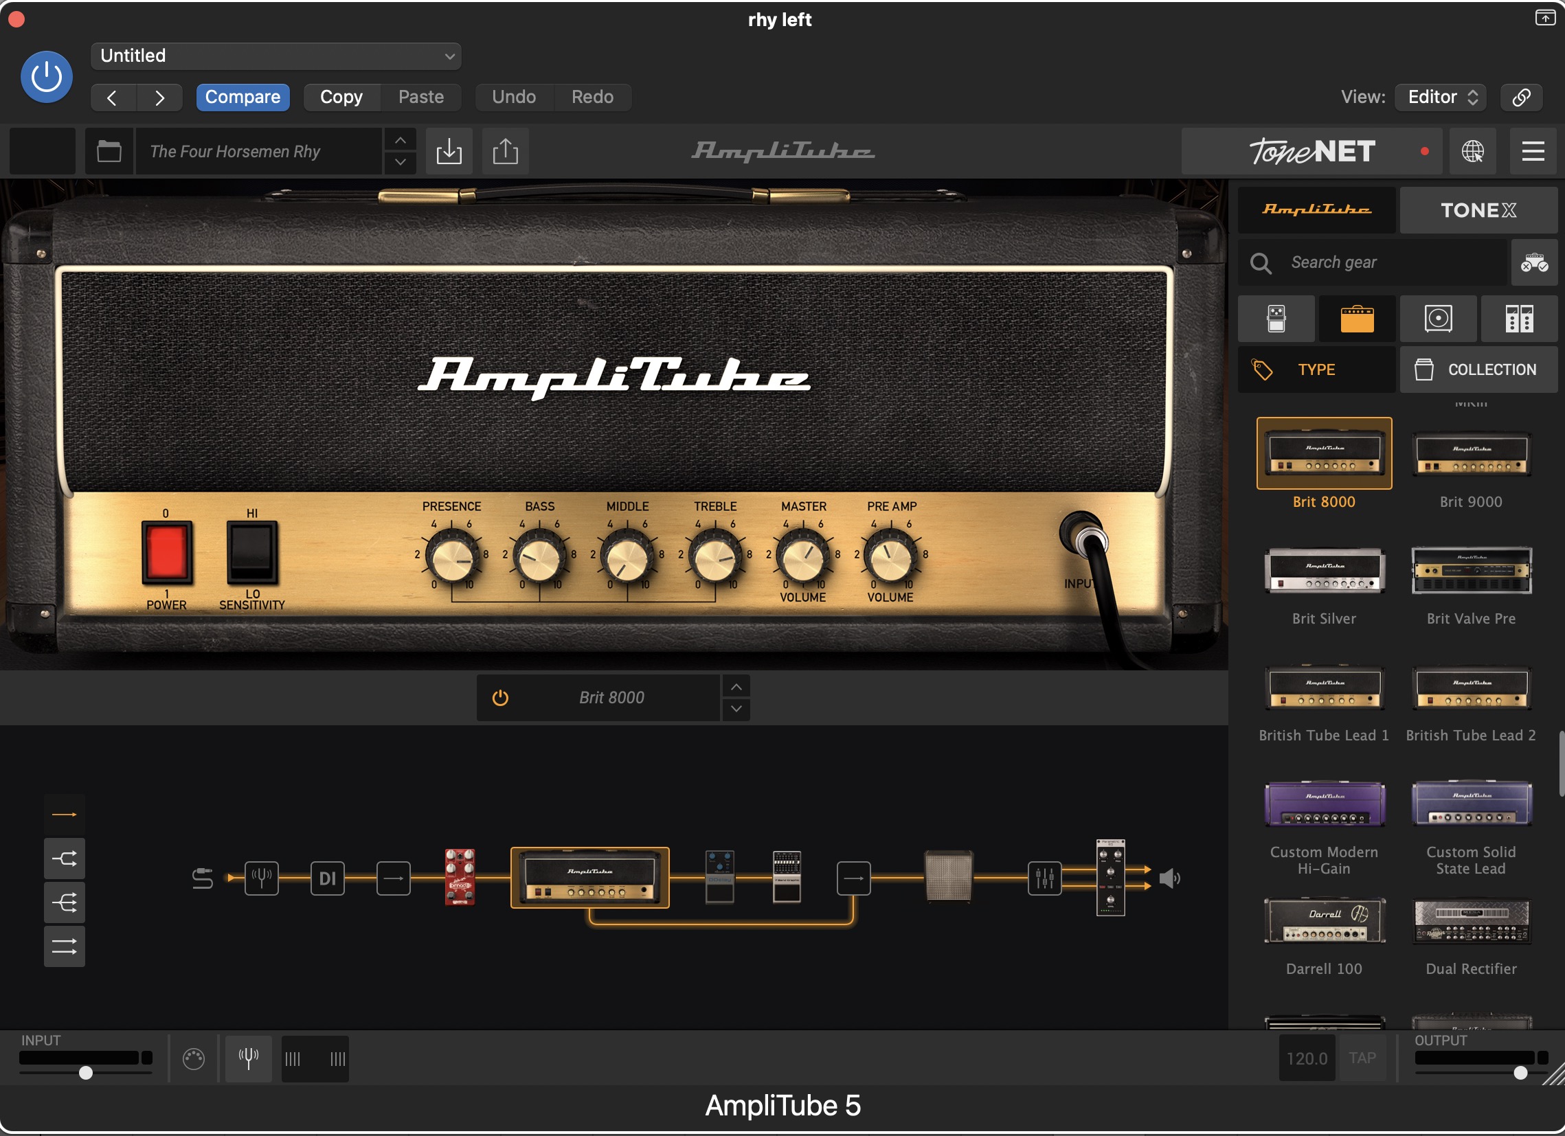Open the hamburger main menu
This screenshot has height=1136, width=1565.
tap(1533, 151)
